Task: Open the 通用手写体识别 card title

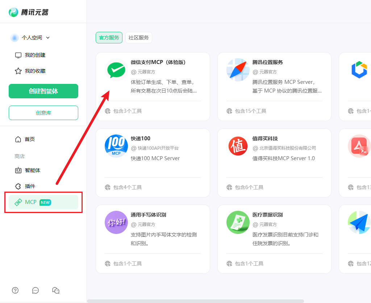Action: [148, 215]
